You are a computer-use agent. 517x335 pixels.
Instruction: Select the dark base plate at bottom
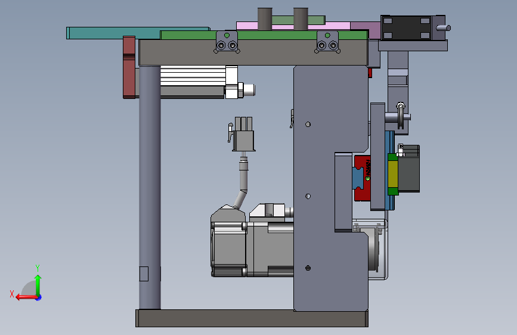point(252,318)
